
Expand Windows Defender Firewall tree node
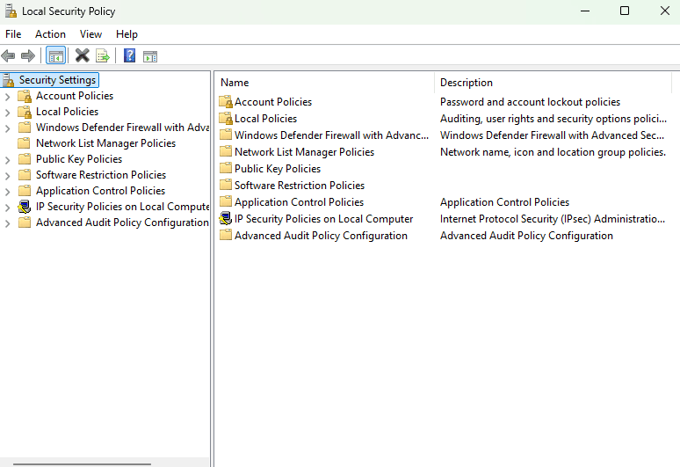point(7,128)
